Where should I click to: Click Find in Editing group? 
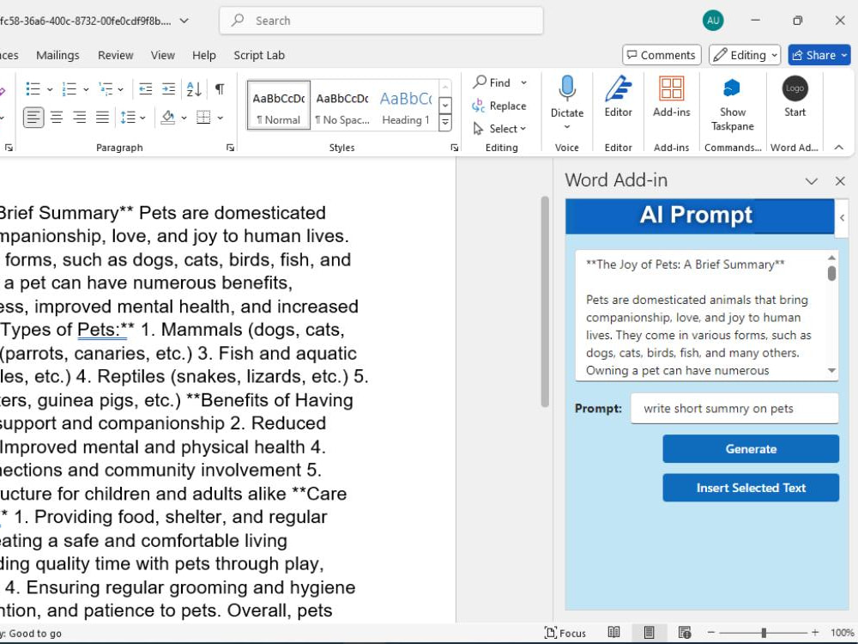coord(492,82)
